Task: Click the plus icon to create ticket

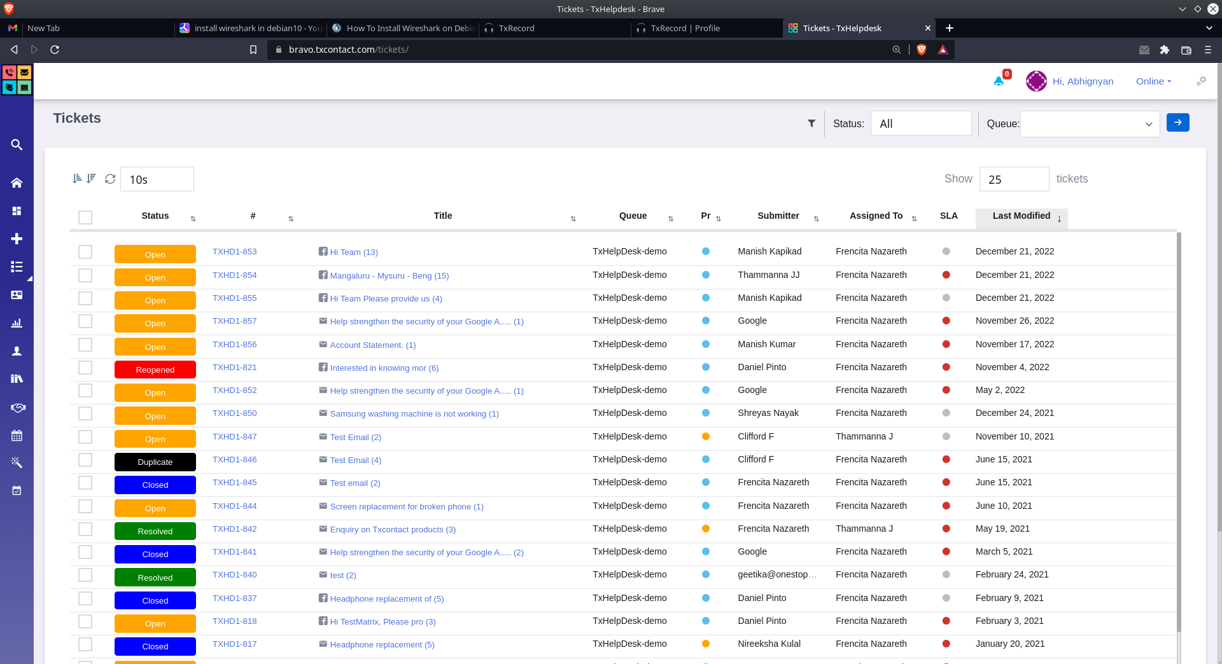Action: [x=17, y=239]
